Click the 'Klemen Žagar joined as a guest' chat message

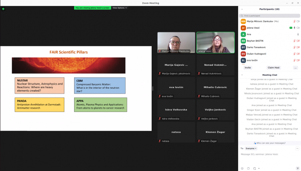click(271, 89)
